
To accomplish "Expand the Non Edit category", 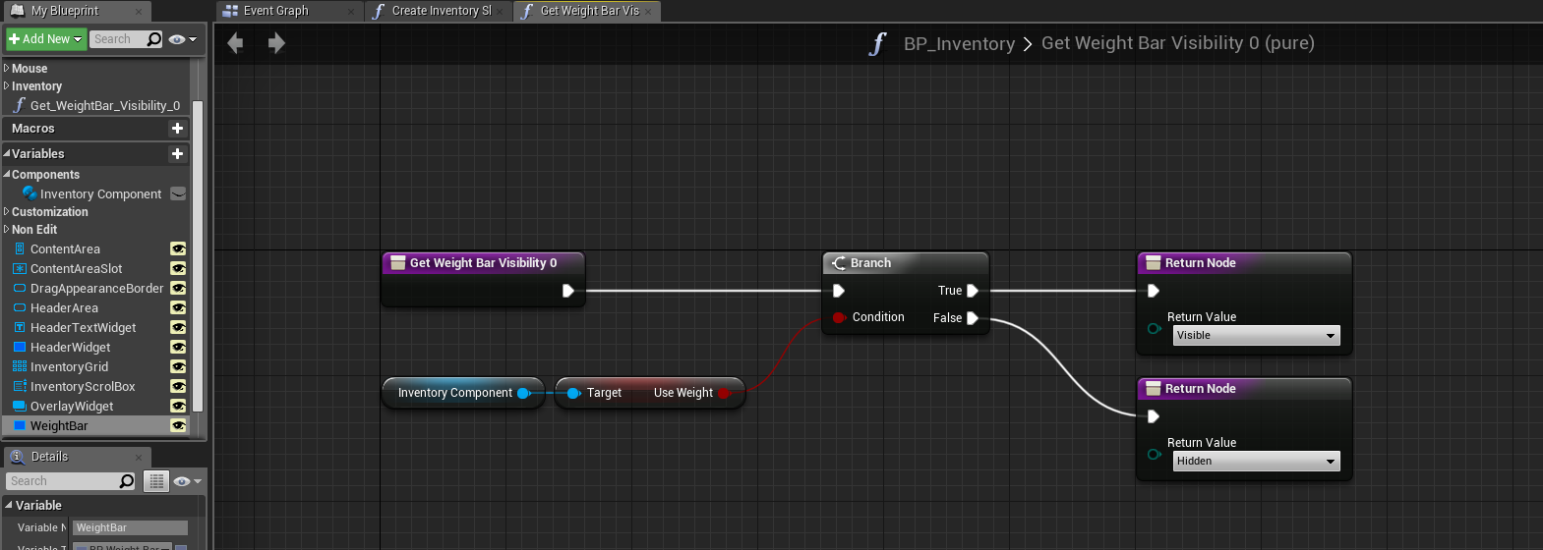I will (x=7, y=230).
